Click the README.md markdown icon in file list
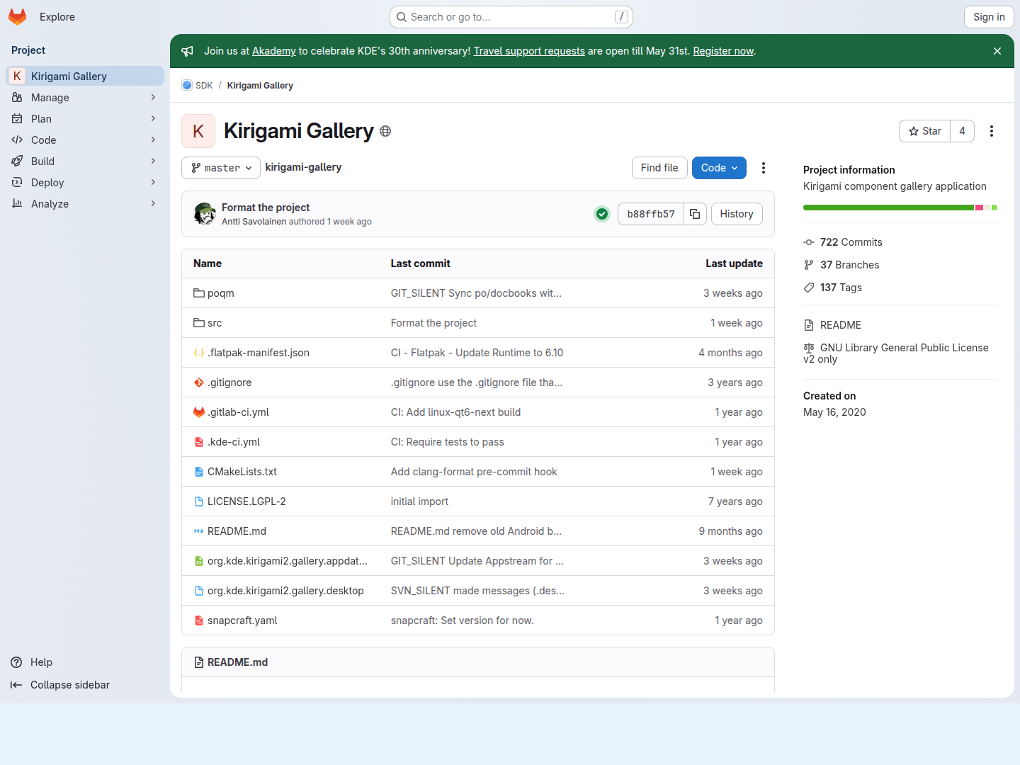Screen dimensions: 1020x765 199,531
